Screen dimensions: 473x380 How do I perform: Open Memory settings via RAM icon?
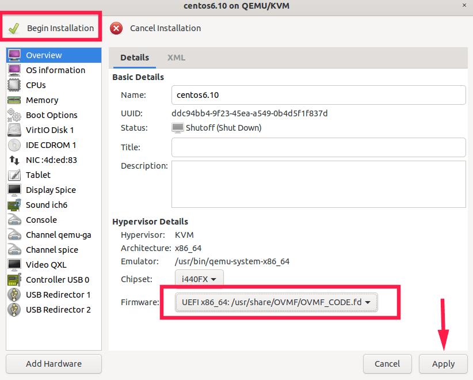(14, 100)
